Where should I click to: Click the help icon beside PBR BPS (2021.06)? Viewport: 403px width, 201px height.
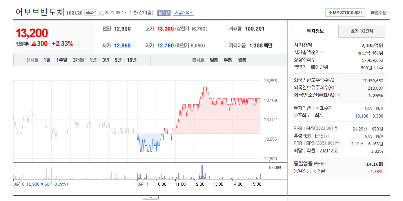337,143
